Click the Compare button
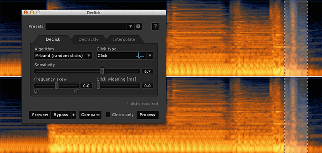This screenshot has height=153, width=322. pos(90,115)
